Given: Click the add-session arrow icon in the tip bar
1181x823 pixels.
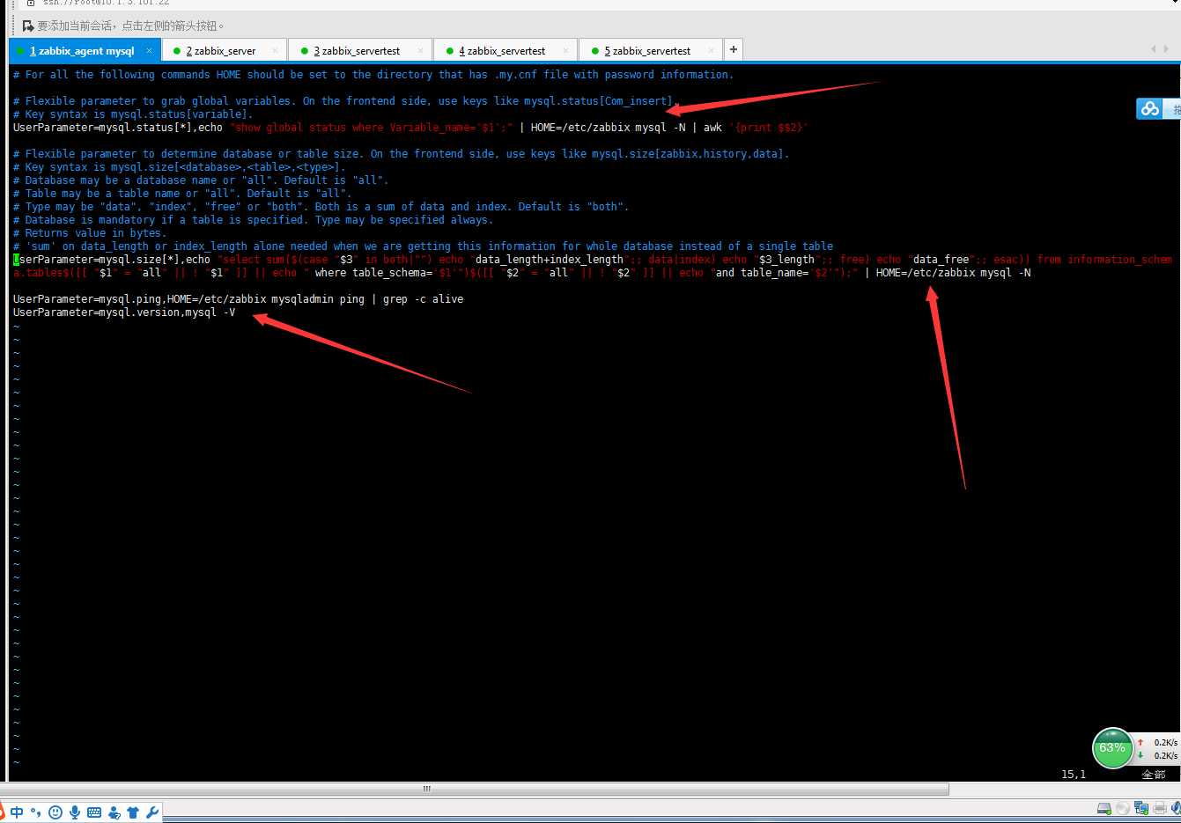Looking at the screenshot, I should pyautogui.click(x=28, y=26).
